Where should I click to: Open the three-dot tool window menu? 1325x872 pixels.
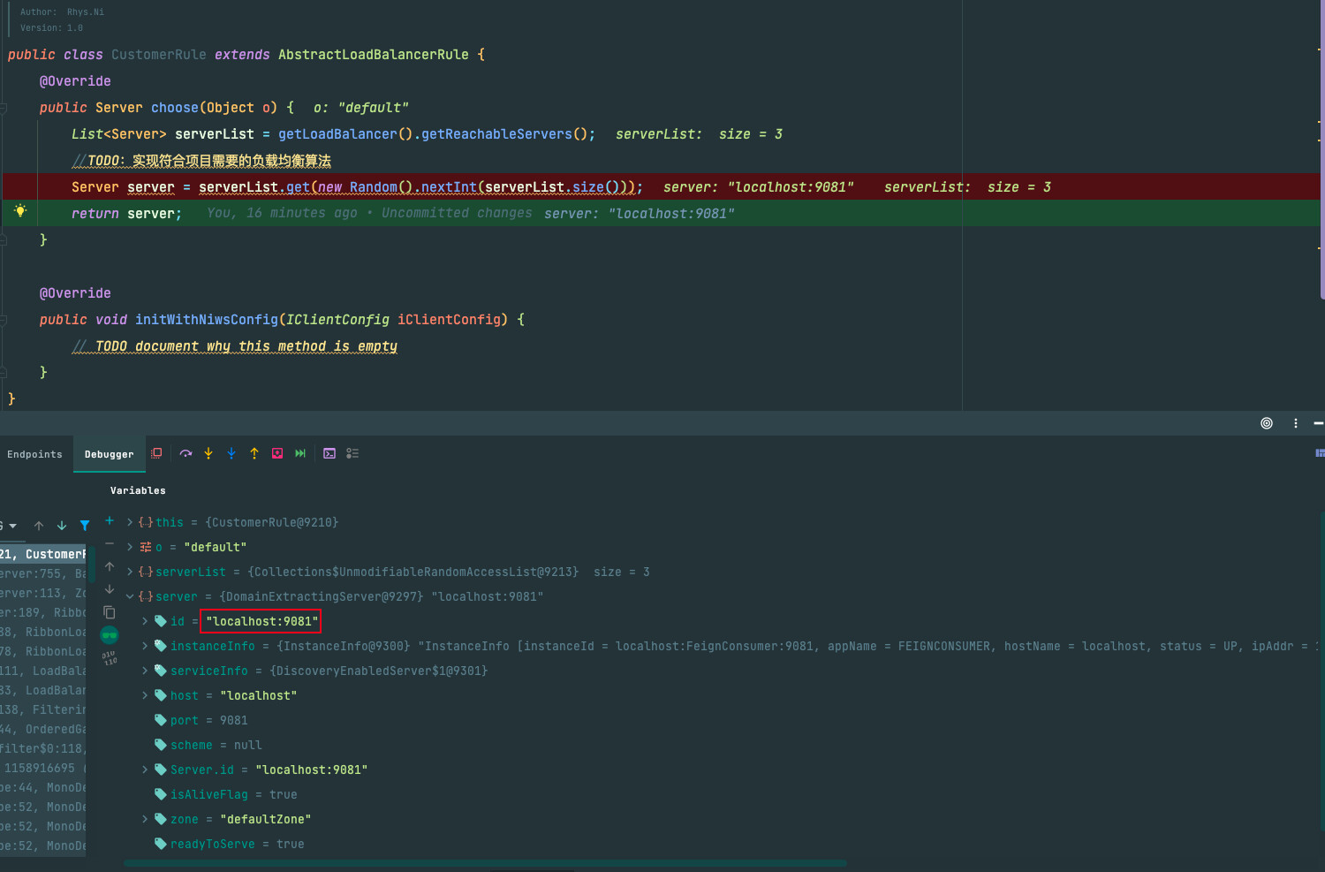pos(1296,423)
